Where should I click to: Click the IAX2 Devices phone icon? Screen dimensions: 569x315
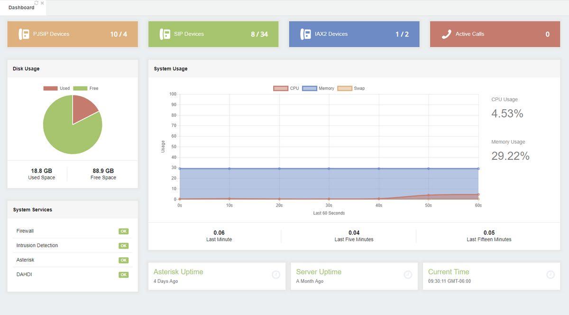(305, 34)
